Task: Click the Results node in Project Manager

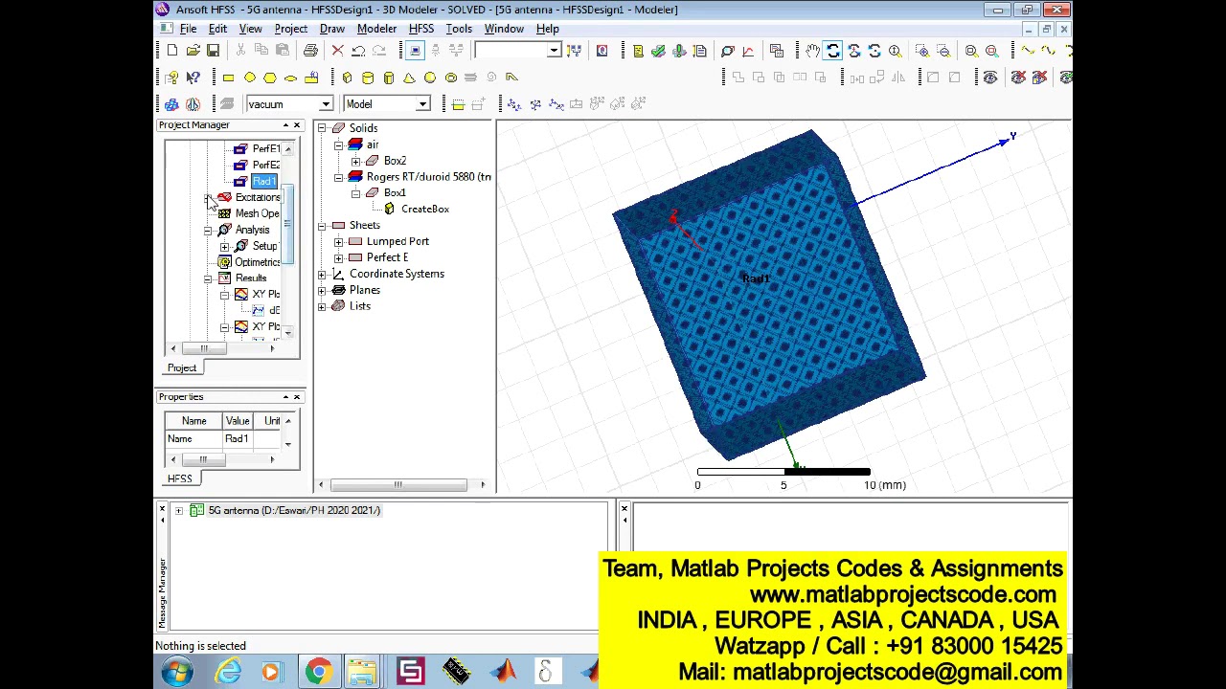Action: 251,278
